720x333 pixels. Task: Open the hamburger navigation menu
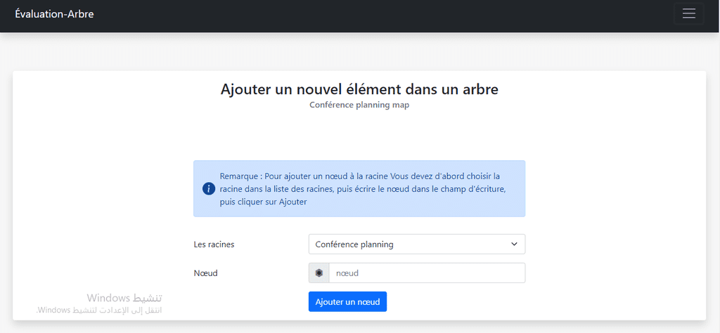pyautogui.click(x=689, y=14)
